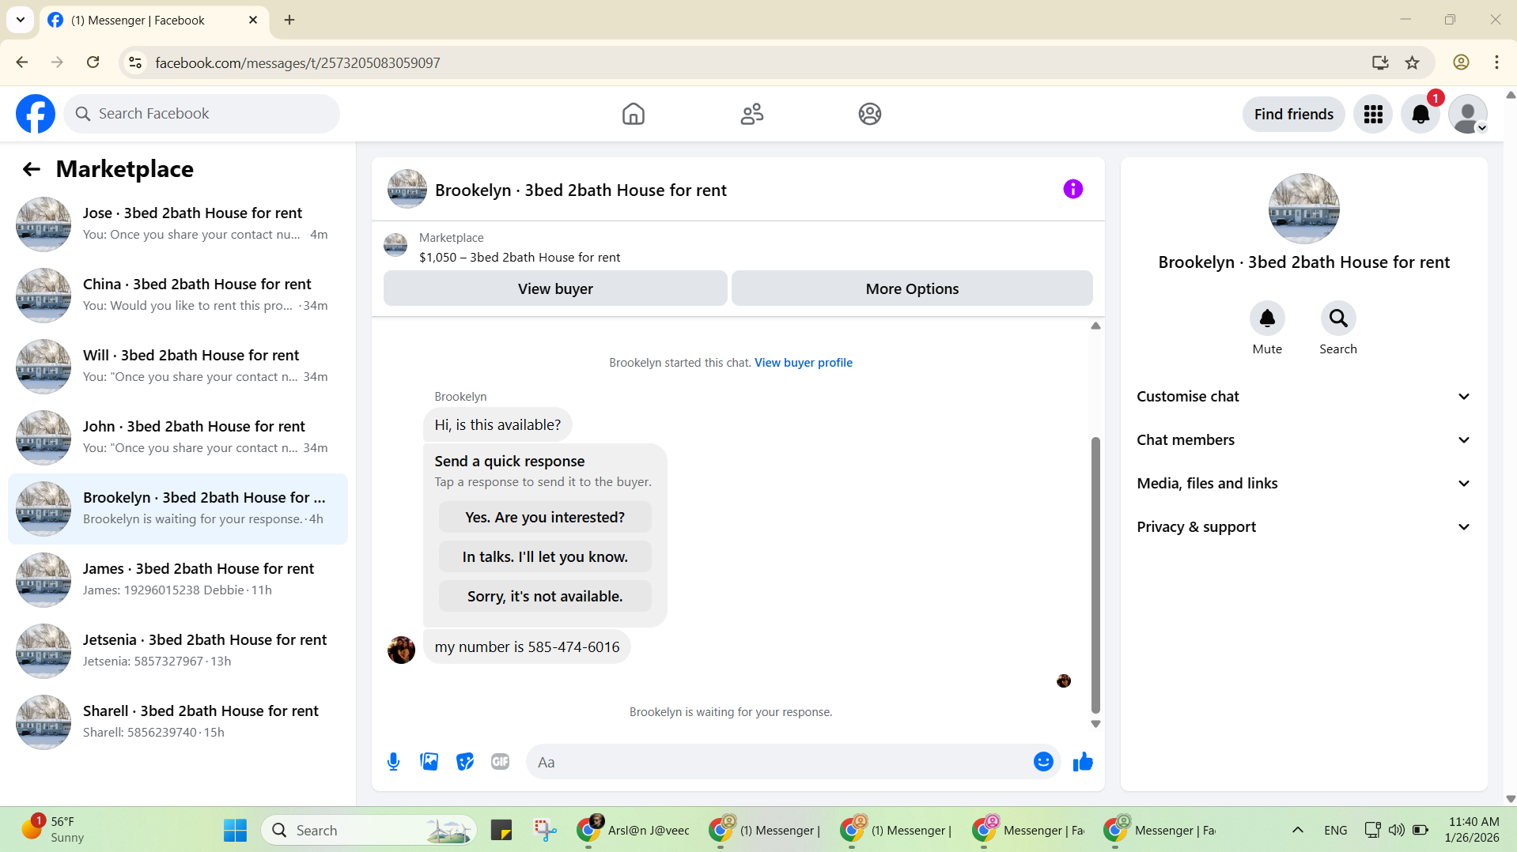Click the Search Facebook field

(202, 114)
